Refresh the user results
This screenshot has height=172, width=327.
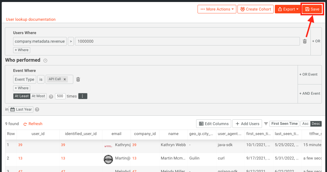pos(33,124)
